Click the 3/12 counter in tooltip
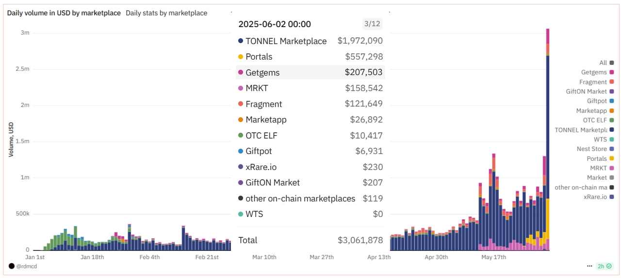621x278 pixels. tap(372, 24)
